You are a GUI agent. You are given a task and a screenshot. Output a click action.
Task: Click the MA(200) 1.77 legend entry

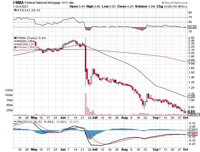[x=24, y=44]
